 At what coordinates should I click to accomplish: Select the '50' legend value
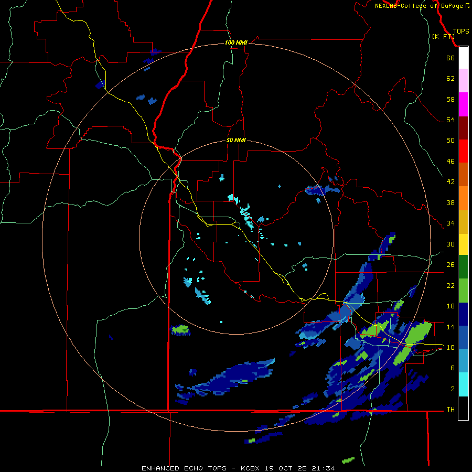450,141
